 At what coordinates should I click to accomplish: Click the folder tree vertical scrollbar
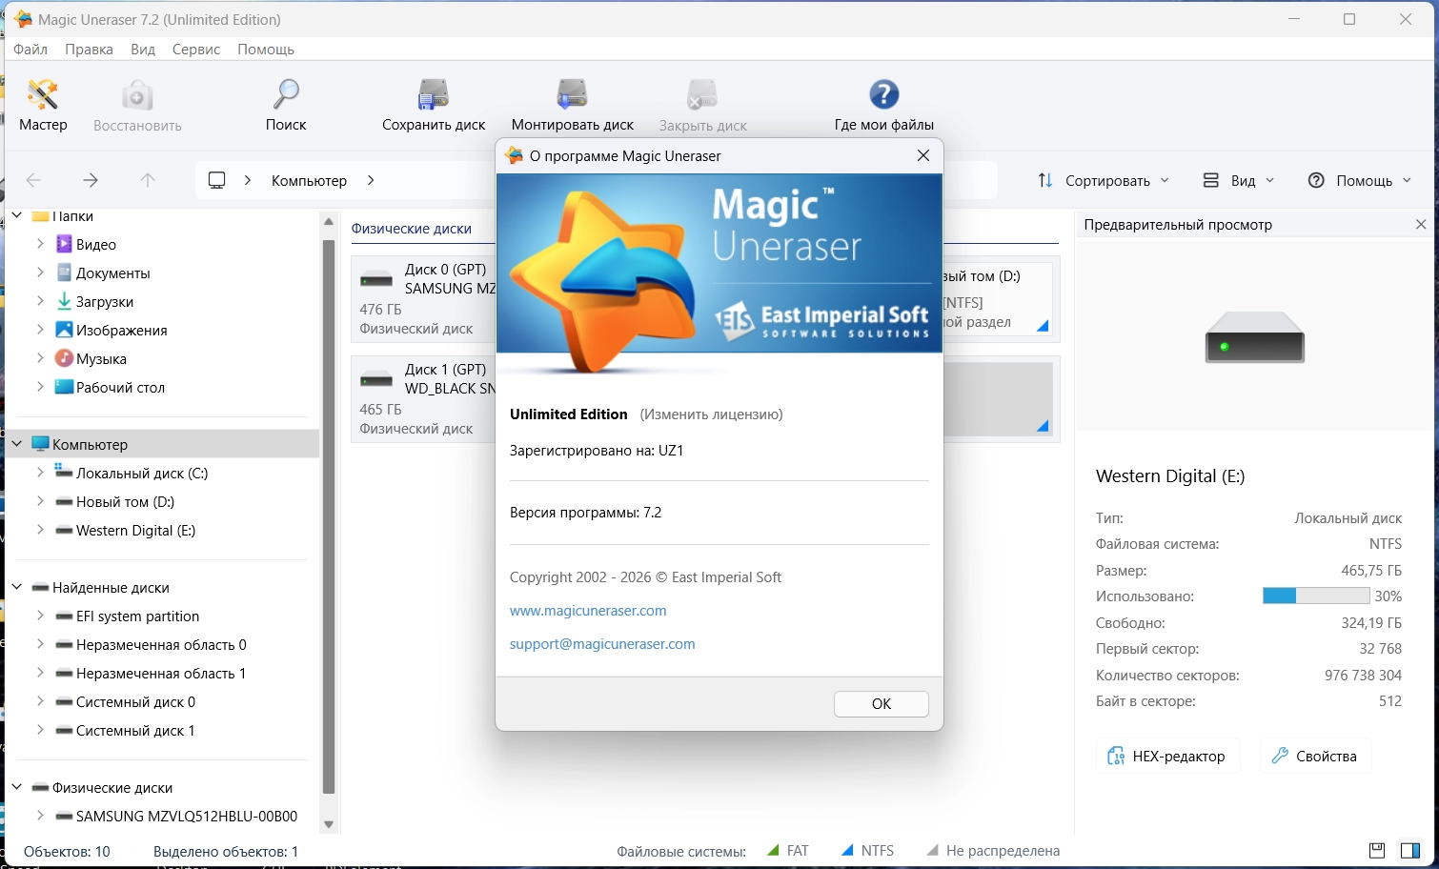329,517
